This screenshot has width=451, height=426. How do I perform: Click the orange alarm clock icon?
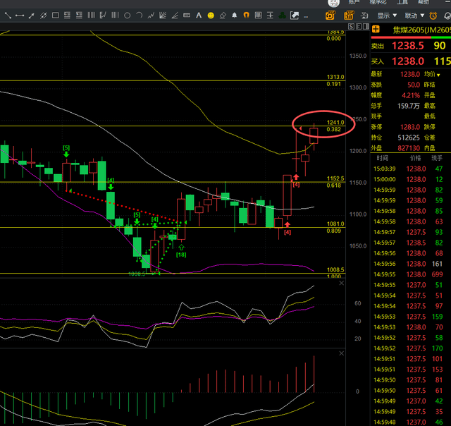point(433,15)
